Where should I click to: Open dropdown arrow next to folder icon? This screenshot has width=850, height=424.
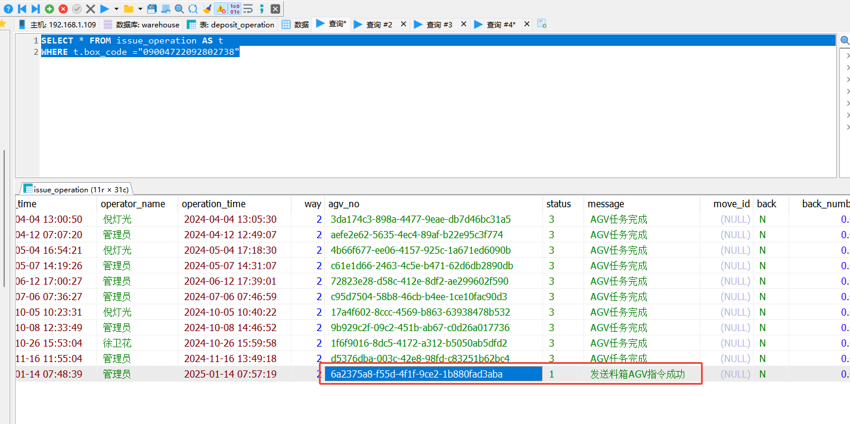click(x=140, y=9)
